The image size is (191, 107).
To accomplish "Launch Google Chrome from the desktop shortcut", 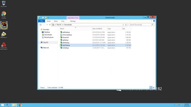I will click(x=4, y=15).
